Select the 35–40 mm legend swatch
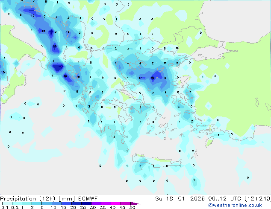This screenshot has height=209, width=271. 106,203
